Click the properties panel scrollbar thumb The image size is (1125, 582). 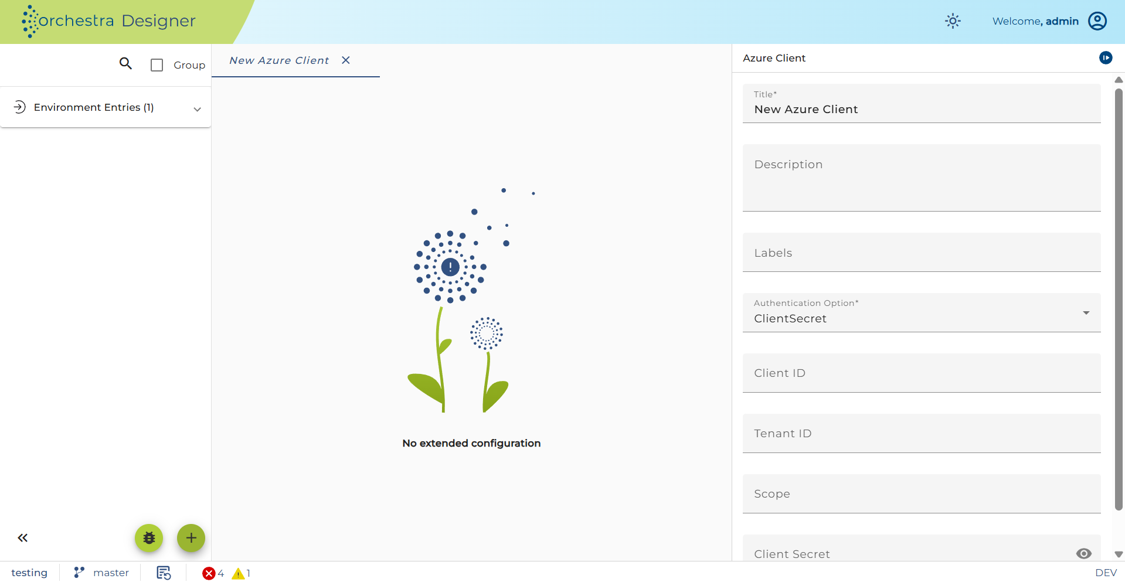coord(1119,299)
